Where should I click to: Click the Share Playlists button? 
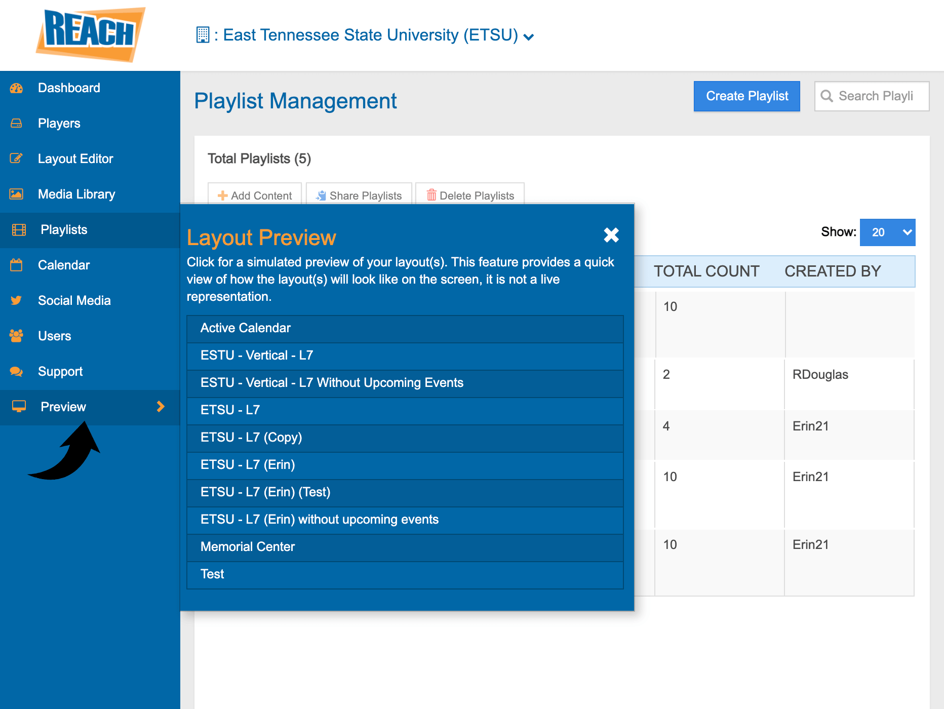(359, 195)
